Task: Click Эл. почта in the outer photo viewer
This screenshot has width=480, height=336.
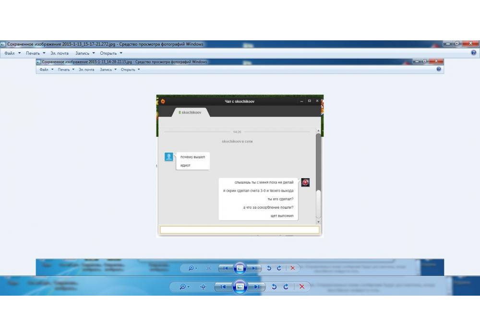Action: (x=60, y=53)
